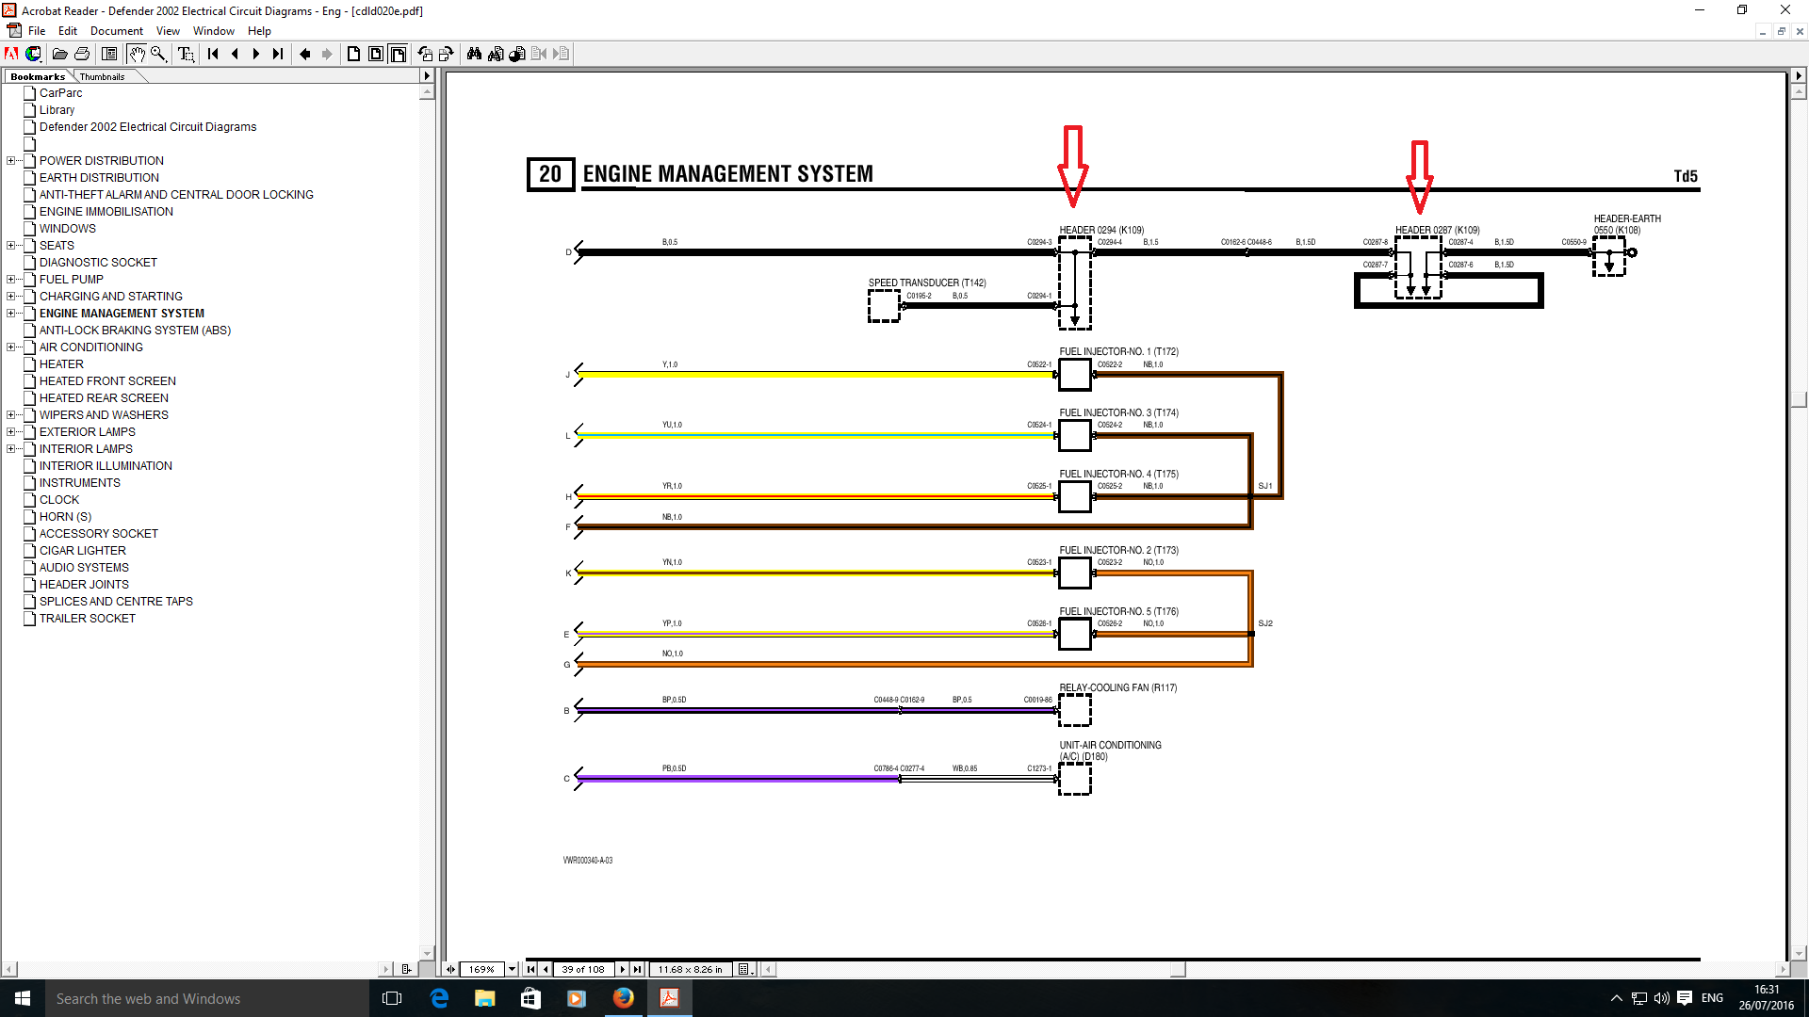This screenshot has height=1017, width=1809.
Task: Open the Window menu
Action: (214, 31)
